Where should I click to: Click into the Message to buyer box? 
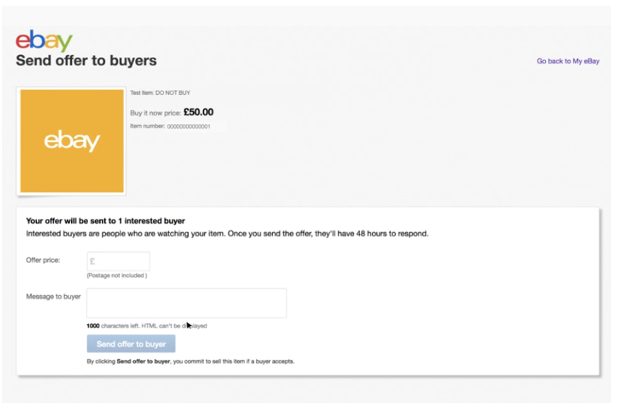click(187, 303)
